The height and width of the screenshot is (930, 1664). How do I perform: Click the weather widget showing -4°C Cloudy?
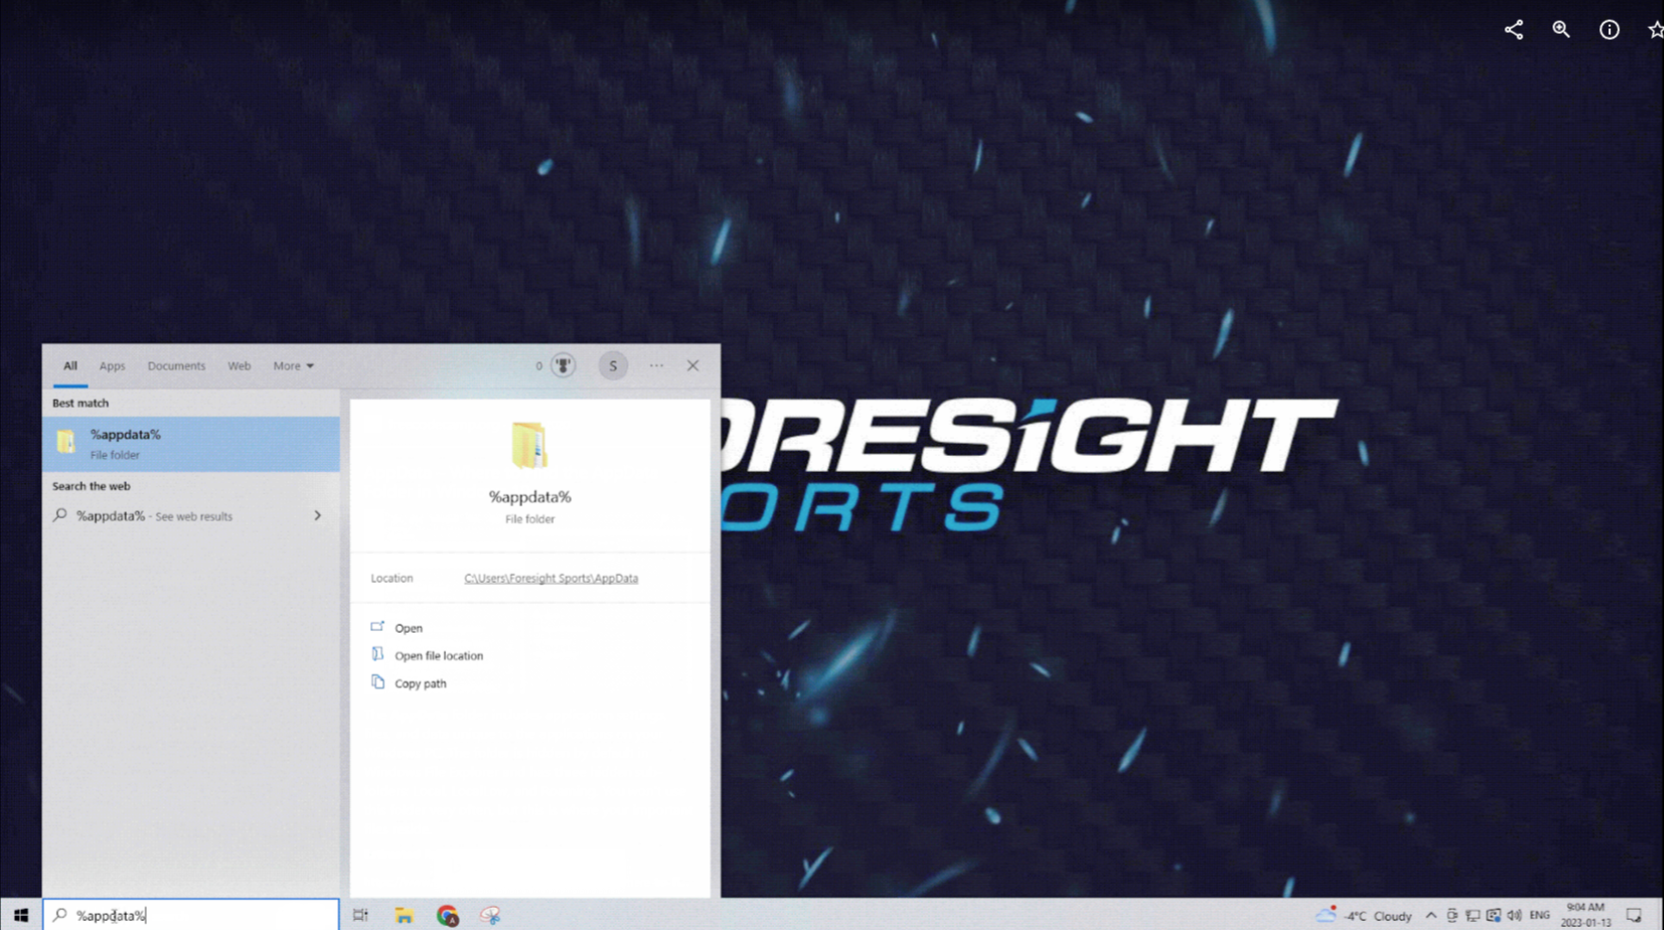1364,915
